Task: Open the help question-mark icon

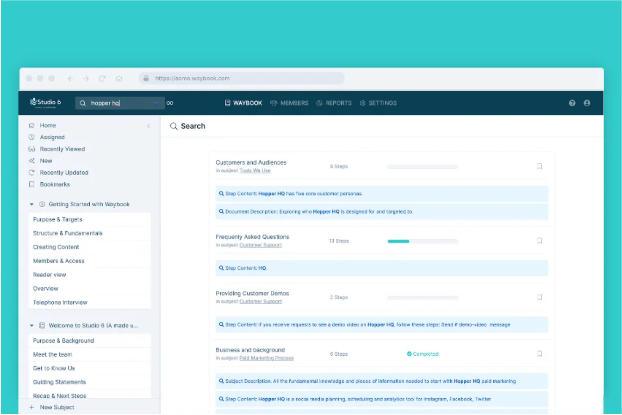Action: (573, 103)
